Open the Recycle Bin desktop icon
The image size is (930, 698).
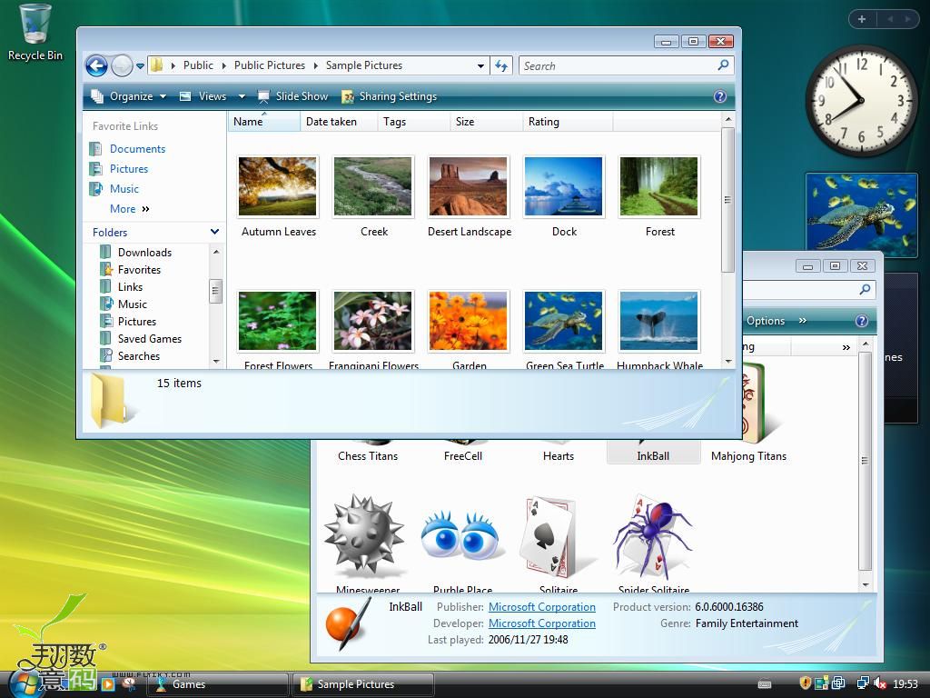pyautogui.click(x=35, y=33)
